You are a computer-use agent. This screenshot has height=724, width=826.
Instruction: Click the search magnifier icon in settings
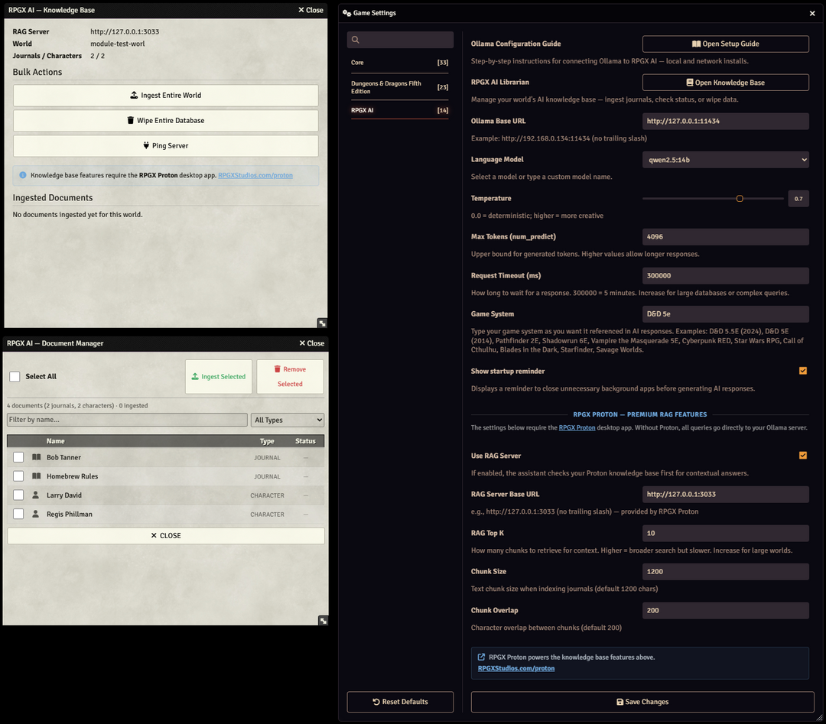tap(356, 40)
